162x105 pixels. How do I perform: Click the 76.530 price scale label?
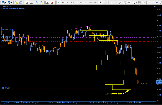click(x=159, y=42)
